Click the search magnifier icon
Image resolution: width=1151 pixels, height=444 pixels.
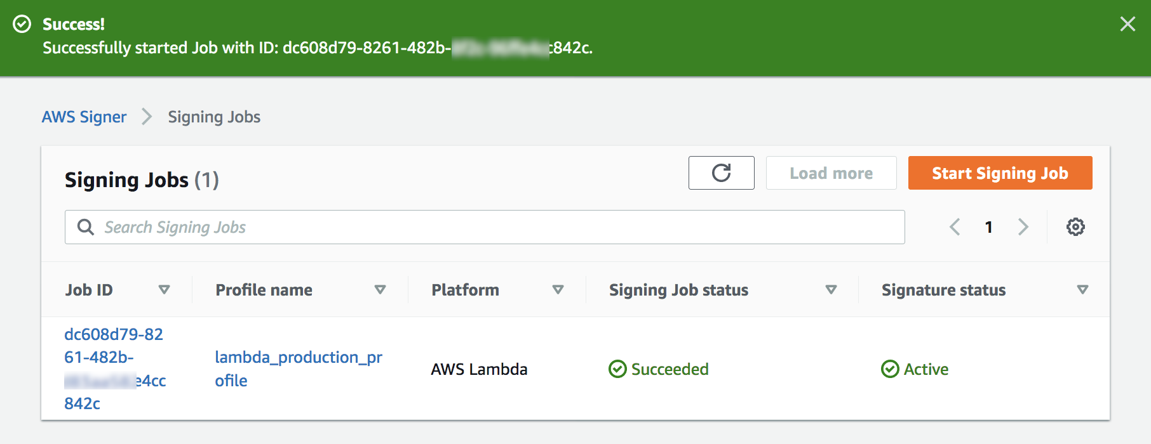point(86,227)
